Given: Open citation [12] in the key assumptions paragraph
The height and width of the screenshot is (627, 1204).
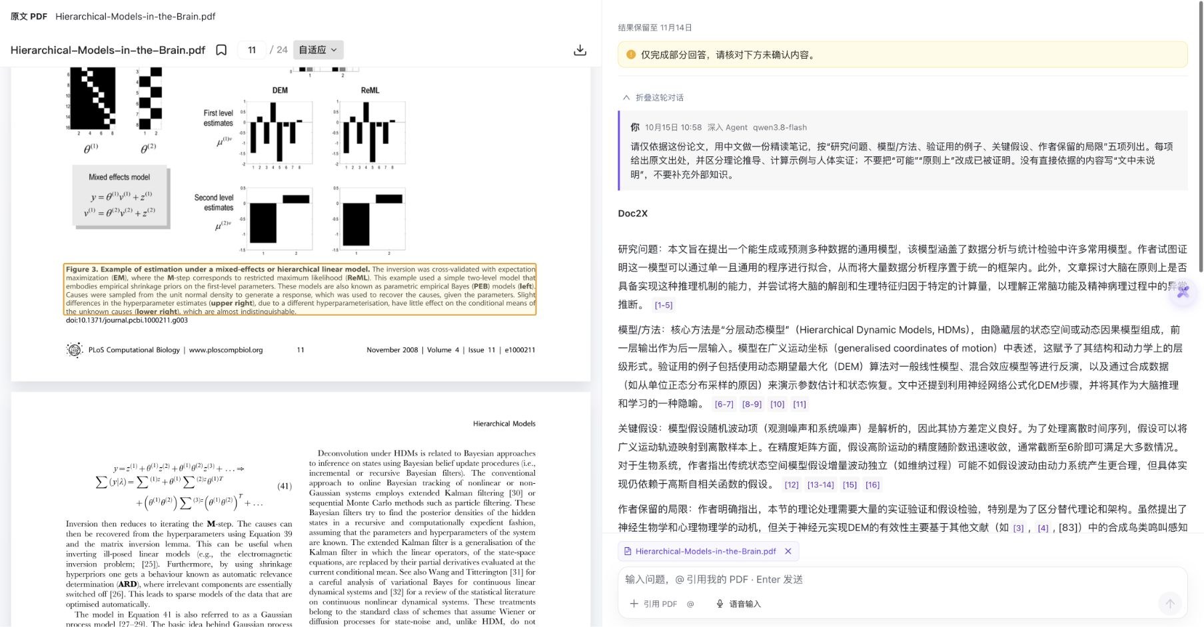Looking at the screenshot, I should pyautogui.click(x=792, y=485).
